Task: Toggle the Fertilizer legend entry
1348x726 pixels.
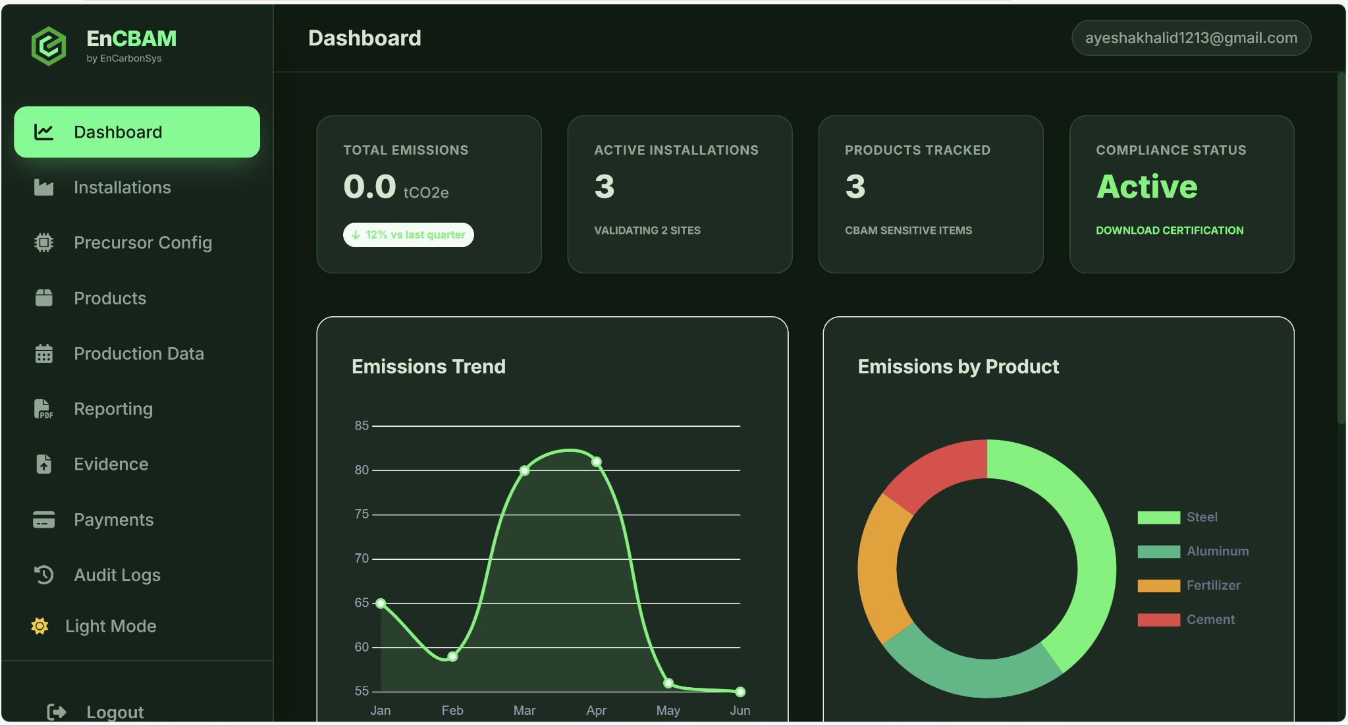Action: click(x=1212, y=585)
